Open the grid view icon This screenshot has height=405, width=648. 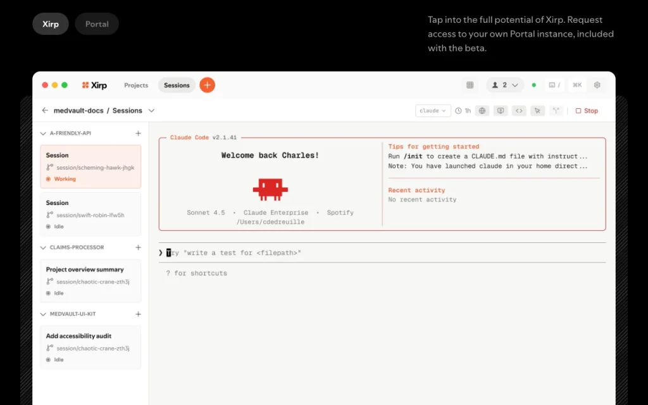coord(470,85)
